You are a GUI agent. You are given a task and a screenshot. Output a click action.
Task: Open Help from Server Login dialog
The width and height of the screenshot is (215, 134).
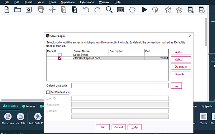(x=134, y=127)
